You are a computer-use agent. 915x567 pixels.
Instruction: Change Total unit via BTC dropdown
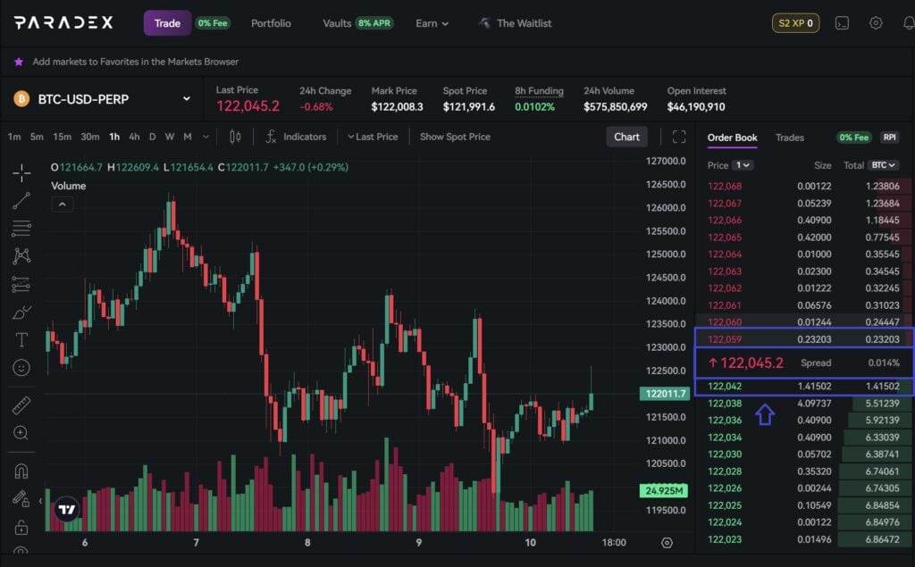pos(885,165)
